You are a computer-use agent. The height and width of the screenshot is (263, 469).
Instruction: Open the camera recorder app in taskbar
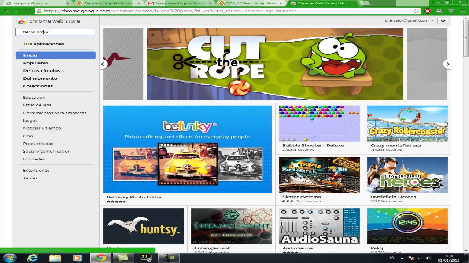click(169, 258)
